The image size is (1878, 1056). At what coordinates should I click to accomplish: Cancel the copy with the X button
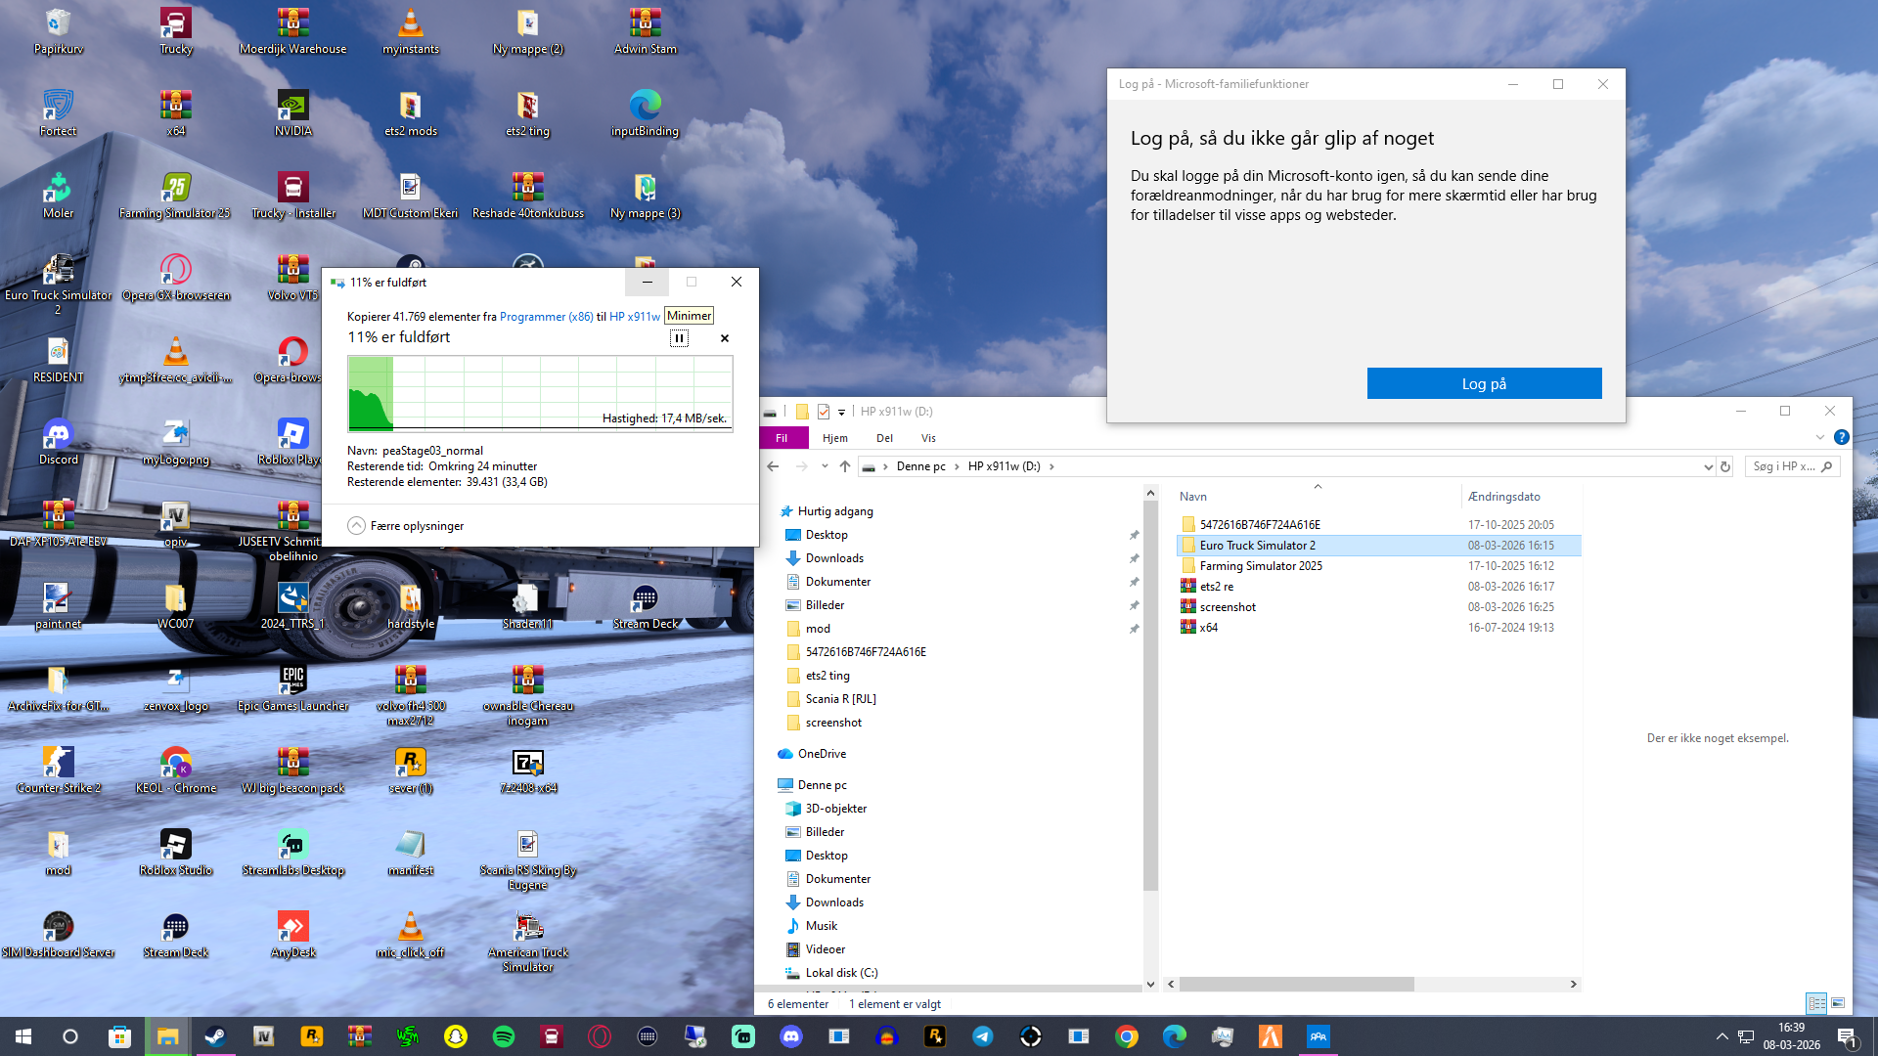(725, 338)
